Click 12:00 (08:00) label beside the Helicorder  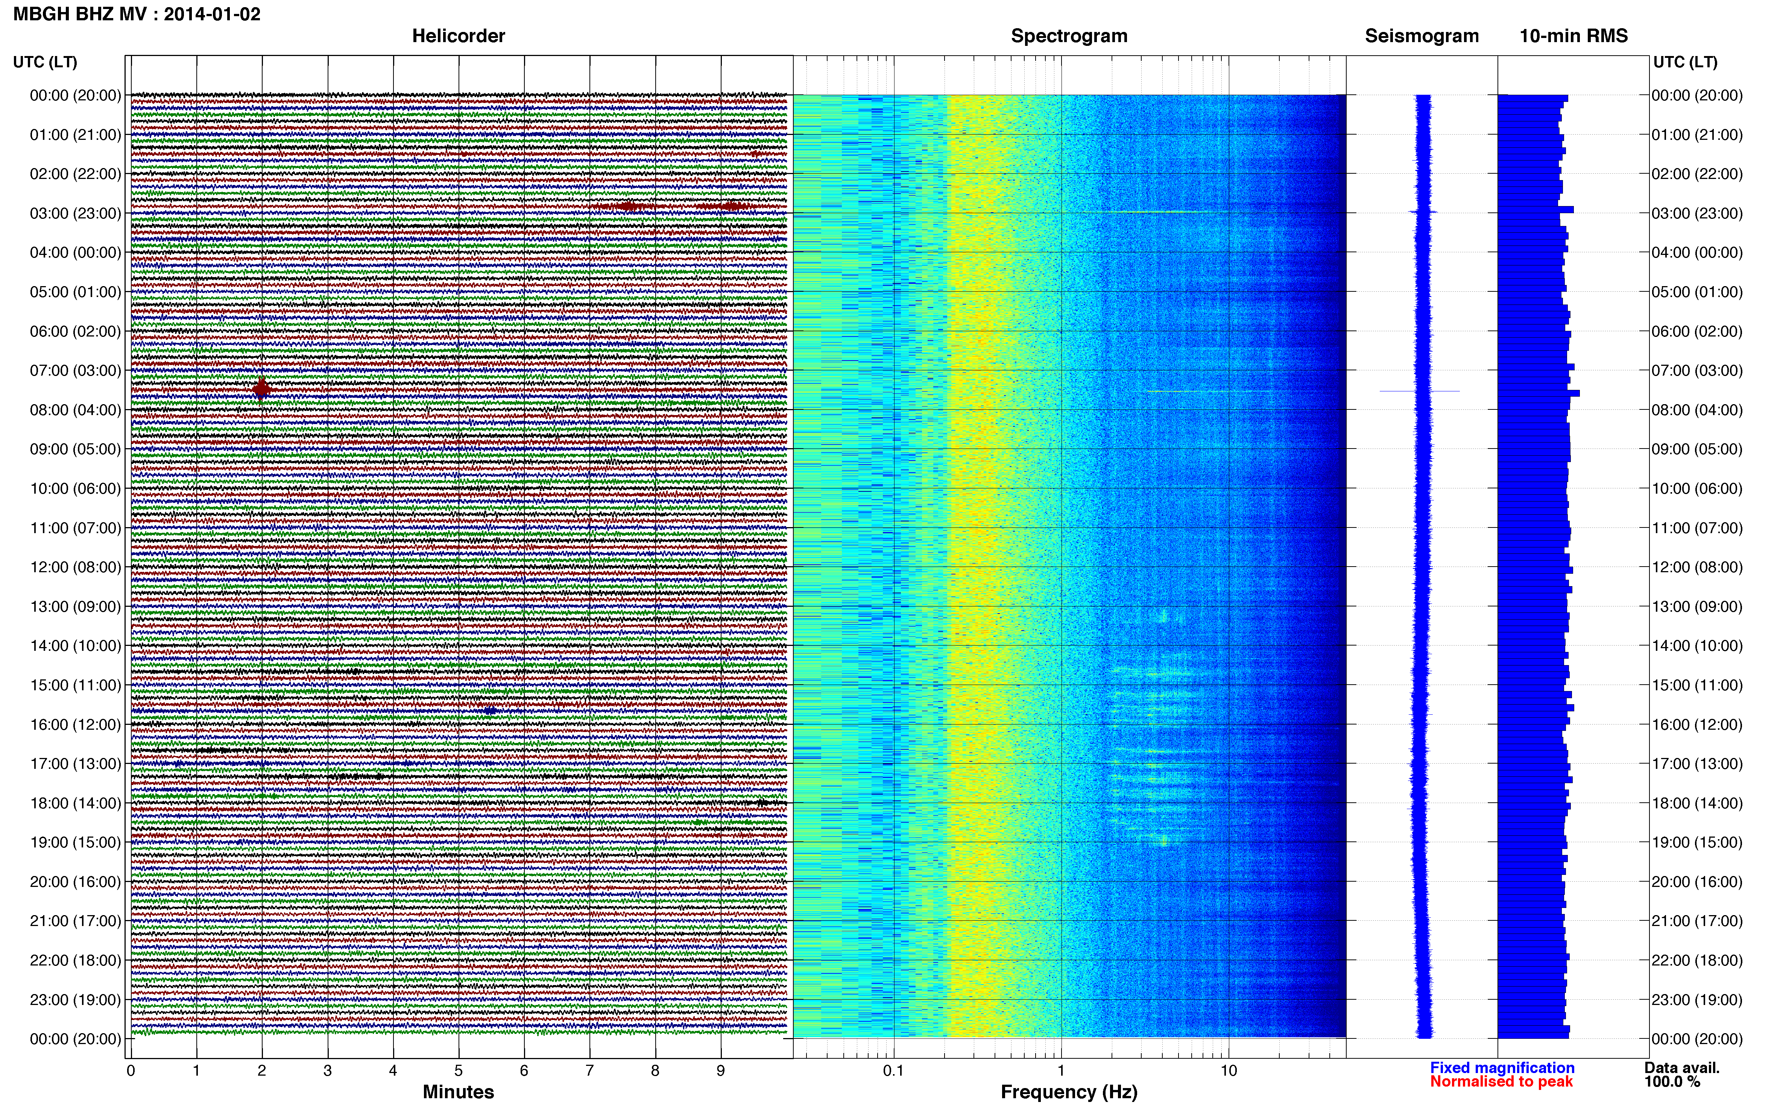click(75, 567)
